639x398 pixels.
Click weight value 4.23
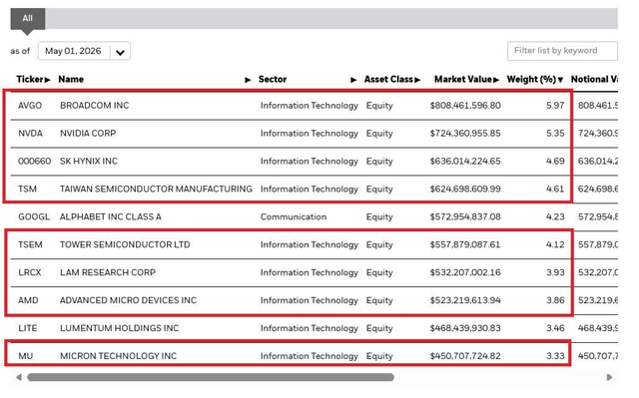point(555,216)
